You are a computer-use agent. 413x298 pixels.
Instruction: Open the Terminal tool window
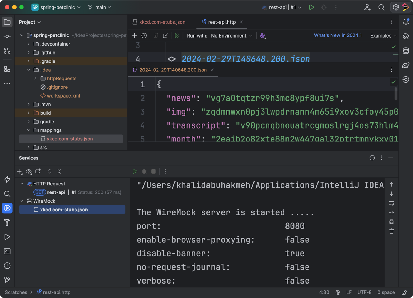(x=7, y=251)
